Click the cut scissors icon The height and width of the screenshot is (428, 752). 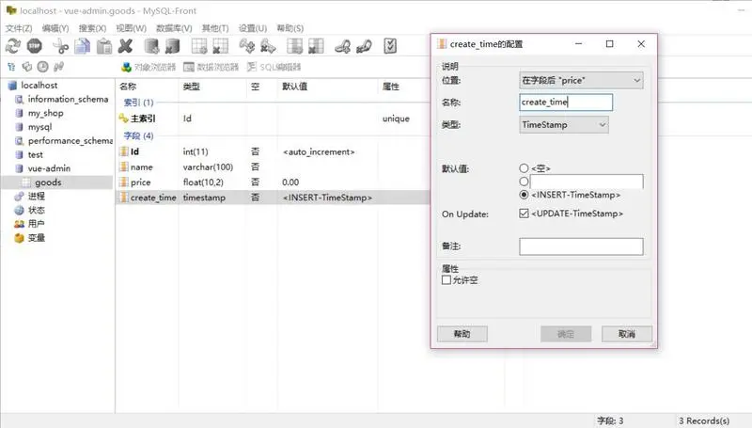[60, 46]
